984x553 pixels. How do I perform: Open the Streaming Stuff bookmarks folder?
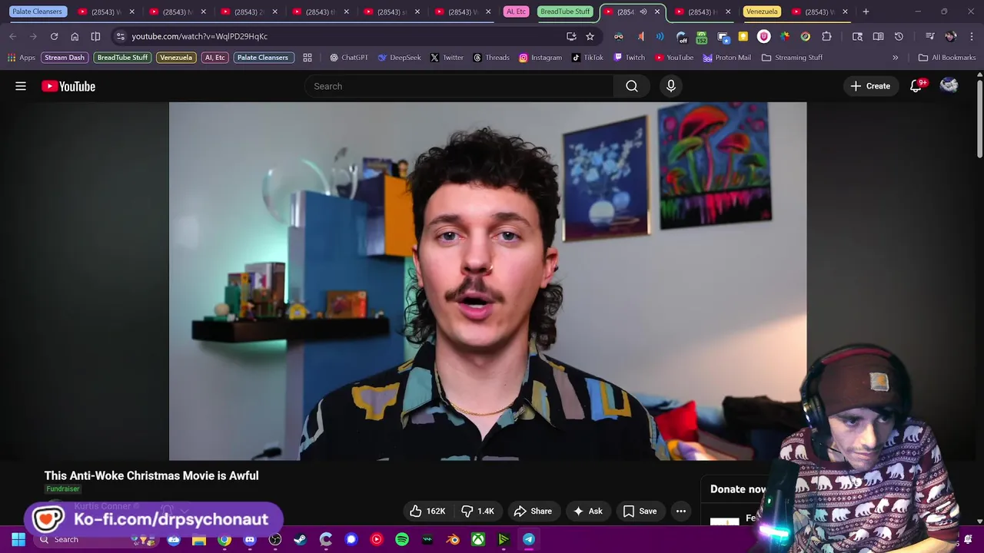[792, 58]
